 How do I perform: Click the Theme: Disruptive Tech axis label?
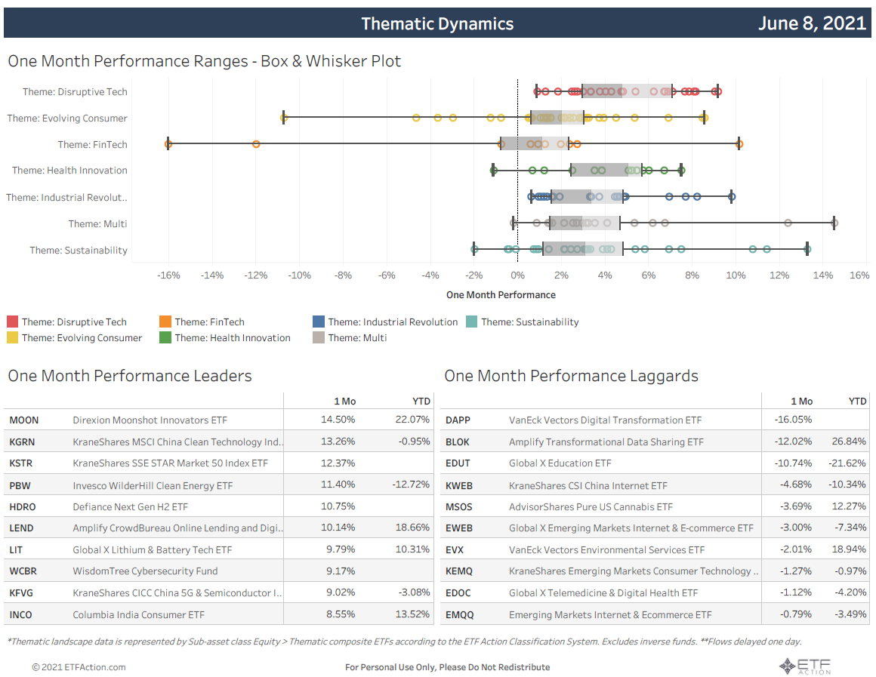pyautogui.click(x=75, y=91)
